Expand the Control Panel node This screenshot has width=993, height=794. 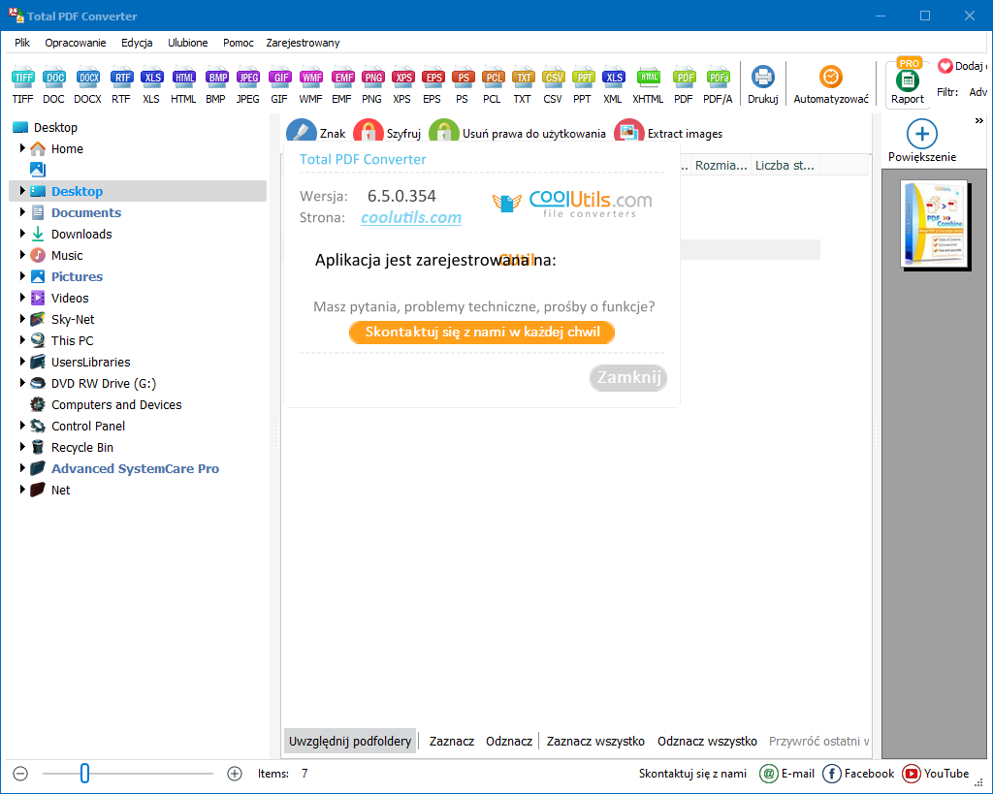(x=22, y=426)
